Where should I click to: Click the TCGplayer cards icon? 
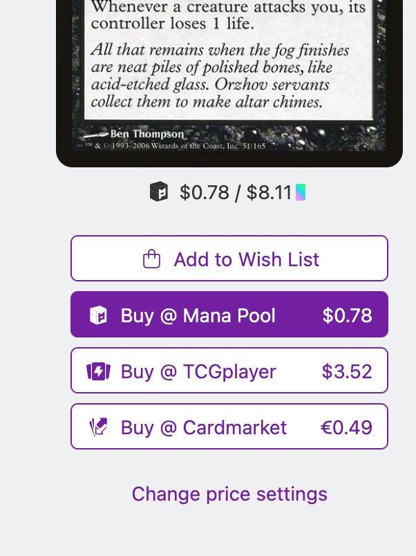pyautogui.click(x=99, y=371)
